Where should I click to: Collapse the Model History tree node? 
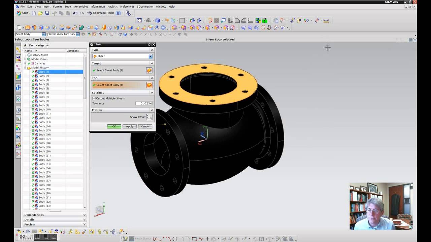pyautogui.click(x=25, y=68)
